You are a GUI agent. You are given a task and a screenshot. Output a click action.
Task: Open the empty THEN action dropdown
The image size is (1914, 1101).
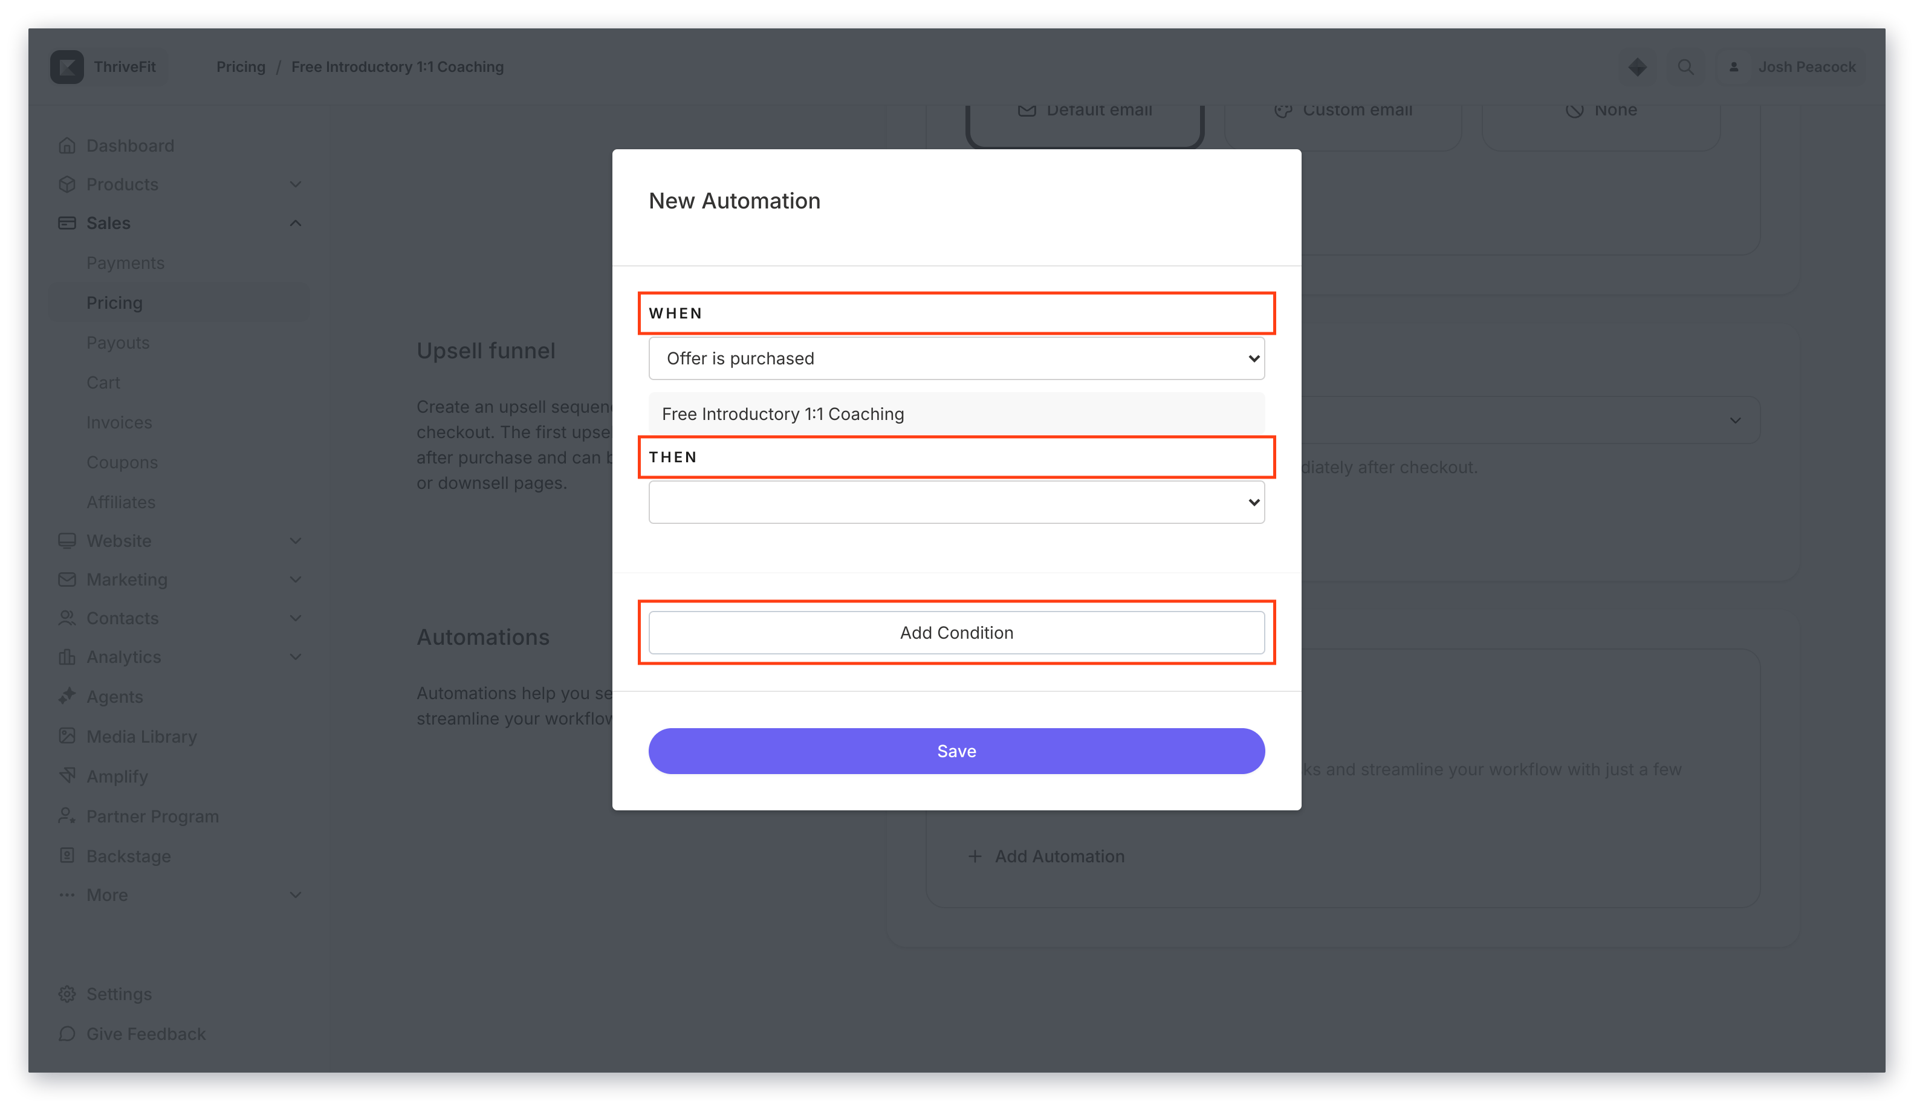(956, 502)
